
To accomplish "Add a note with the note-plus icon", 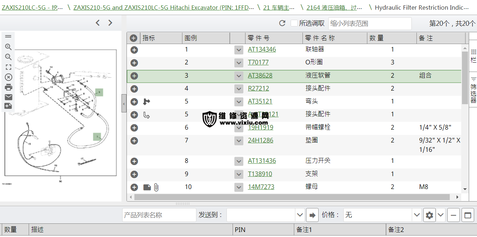I will 8,106.
